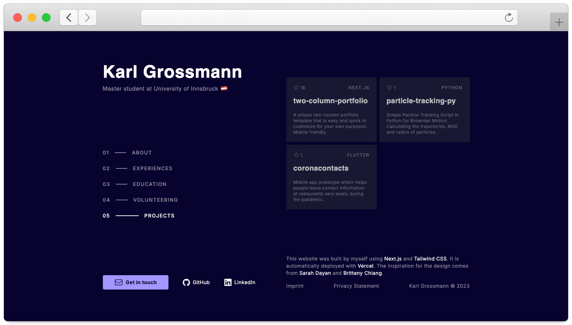Open the Imprint page
Image resolution: width=572 pixels, height=325 pixels.
point(295,286)
